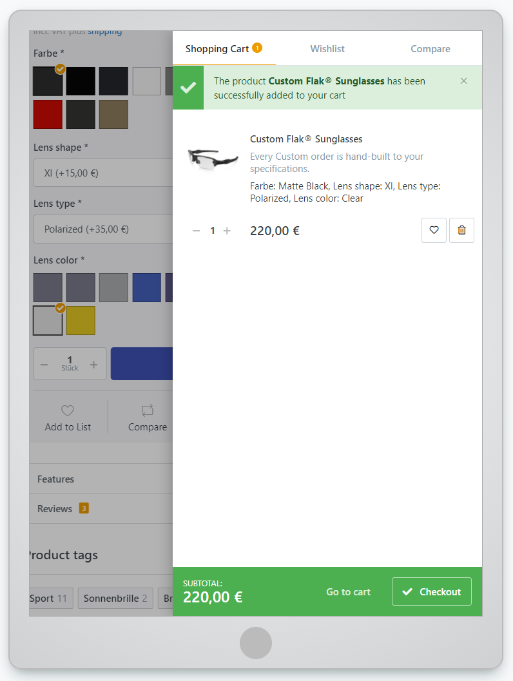Add cart item to wishlist with heart icon
Viewport: 513px width, 681px height.
(434, 230)
